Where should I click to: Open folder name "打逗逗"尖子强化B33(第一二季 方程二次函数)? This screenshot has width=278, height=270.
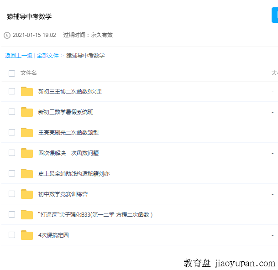95,215
